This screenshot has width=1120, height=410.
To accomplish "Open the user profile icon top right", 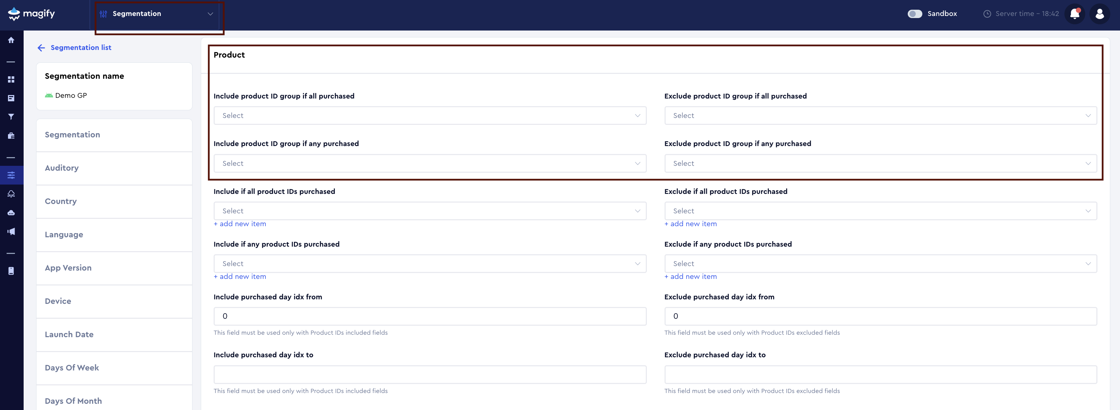I will point(1100,14).
